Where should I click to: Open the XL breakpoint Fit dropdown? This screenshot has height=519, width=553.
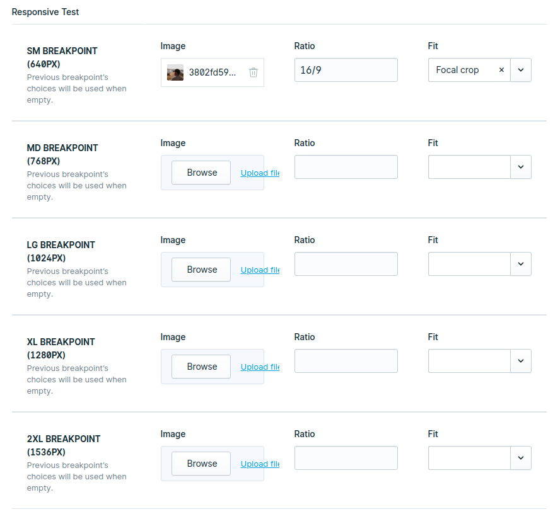coord(521,361)
